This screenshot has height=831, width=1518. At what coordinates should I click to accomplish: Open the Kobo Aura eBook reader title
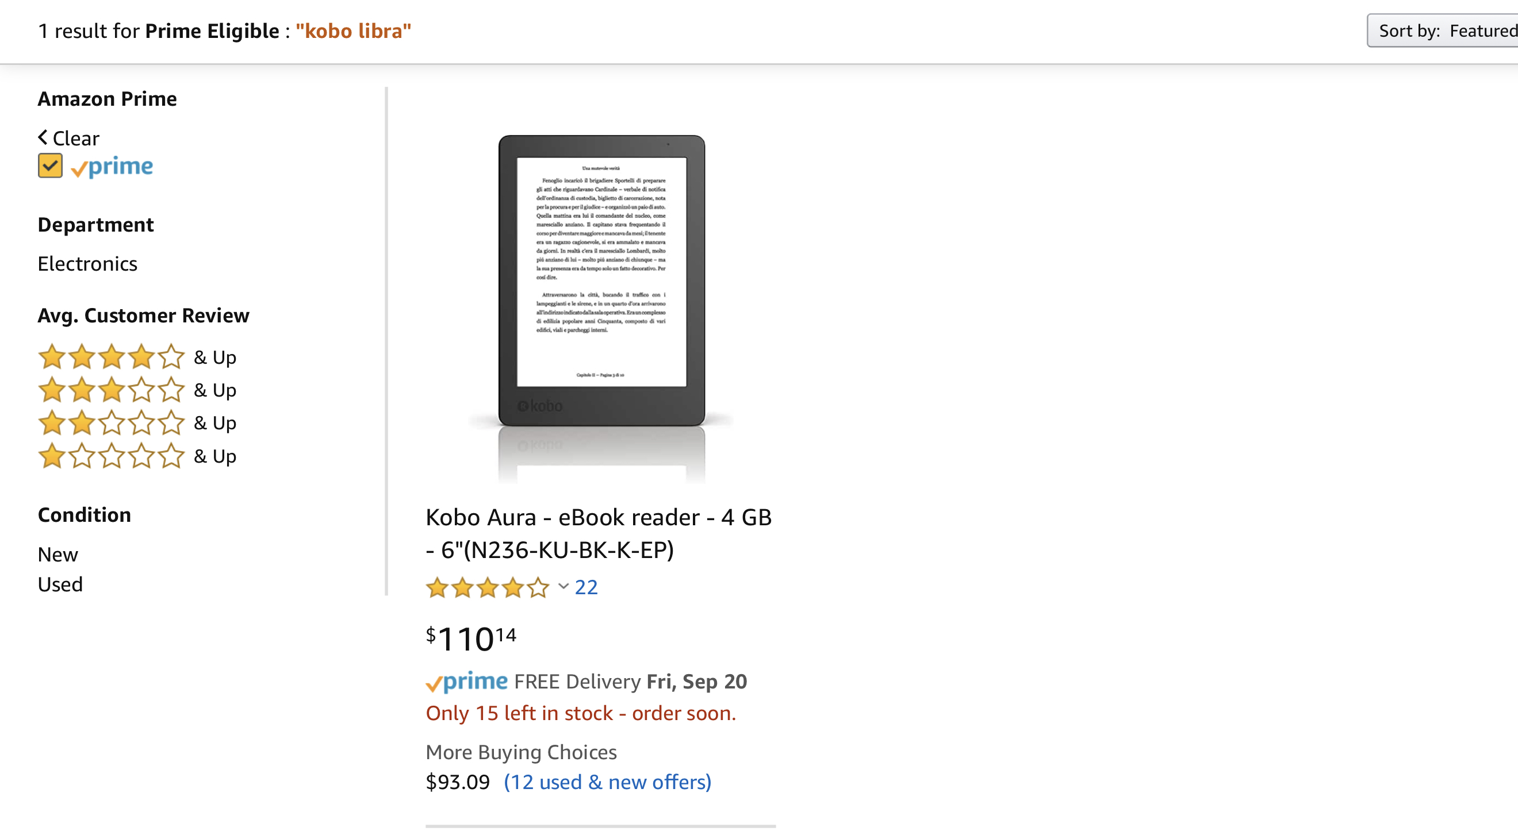click(x=599, y=533)
